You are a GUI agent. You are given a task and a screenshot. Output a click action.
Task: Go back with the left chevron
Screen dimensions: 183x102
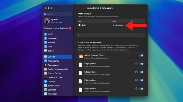(x=78, y=8)
